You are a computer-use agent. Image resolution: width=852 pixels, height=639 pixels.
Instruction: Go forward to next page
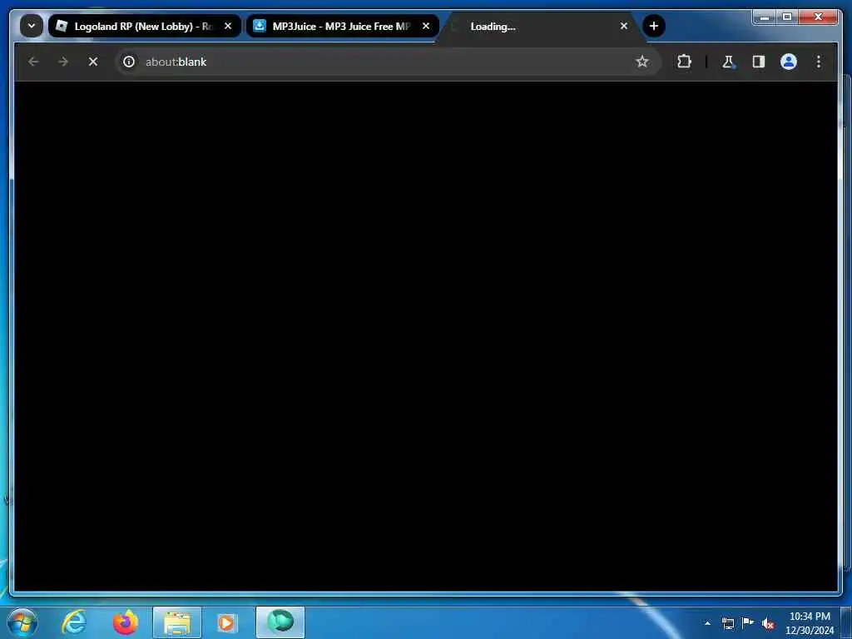pos(63,62)
